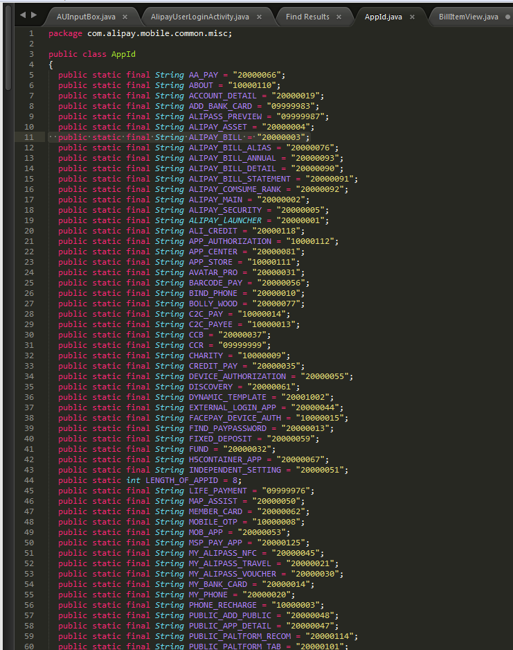Click unsaved dot on BillItemView.java tab

click(507, 17)
